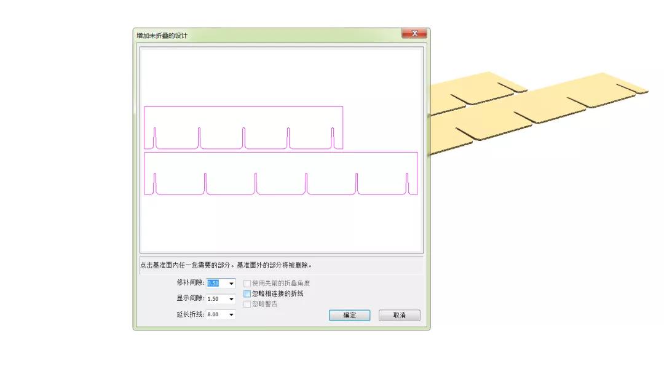Click inside the flat pattern preview area
The image size is (664, 371).
pos(280,228)
